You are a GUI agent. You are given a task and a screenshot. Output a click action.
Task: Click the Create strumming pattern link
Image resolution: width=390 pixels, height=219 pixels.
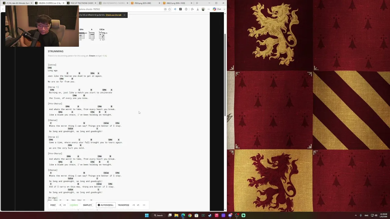92,56
